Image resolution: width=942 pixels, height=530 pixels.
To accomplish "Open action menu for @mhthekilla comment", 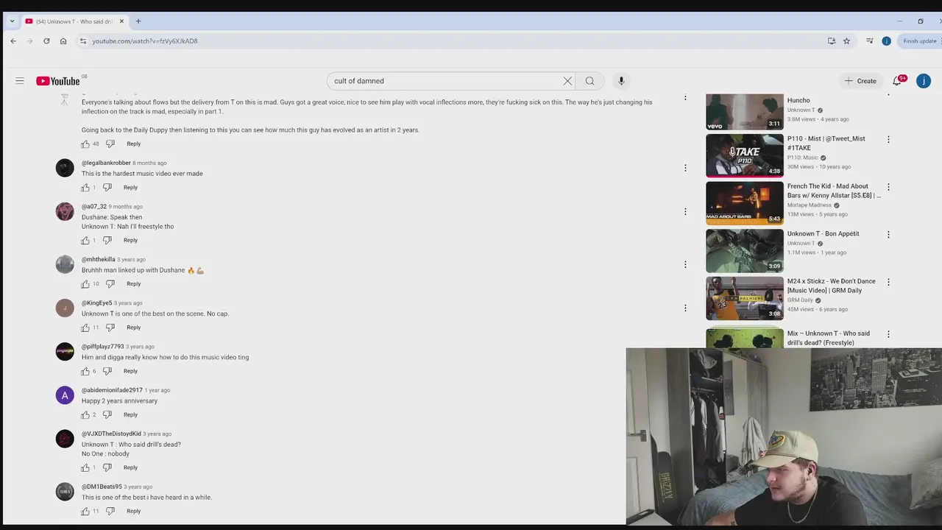I will tap(685, 264).
